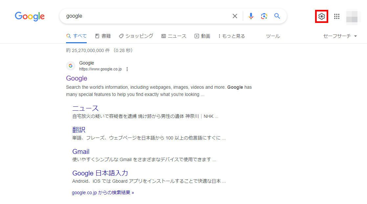Click the magnifier search button

pos(277,16)
